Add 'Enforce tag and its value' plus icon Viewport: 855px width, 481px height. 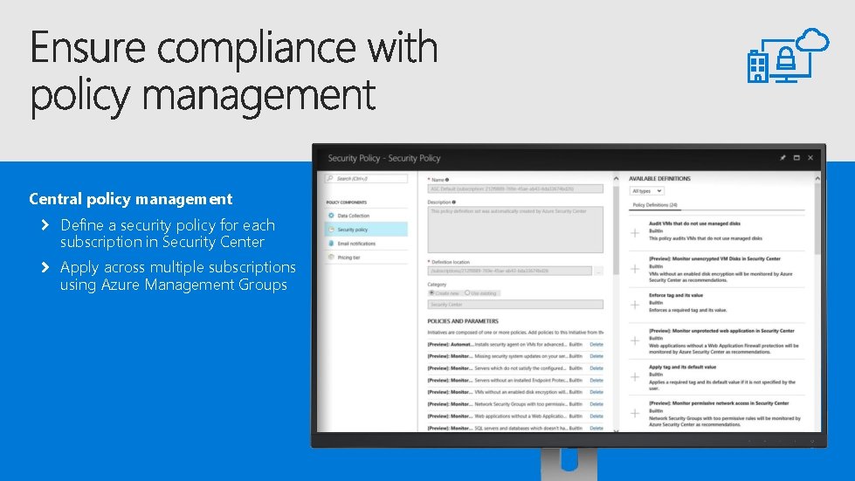[635, 305]
